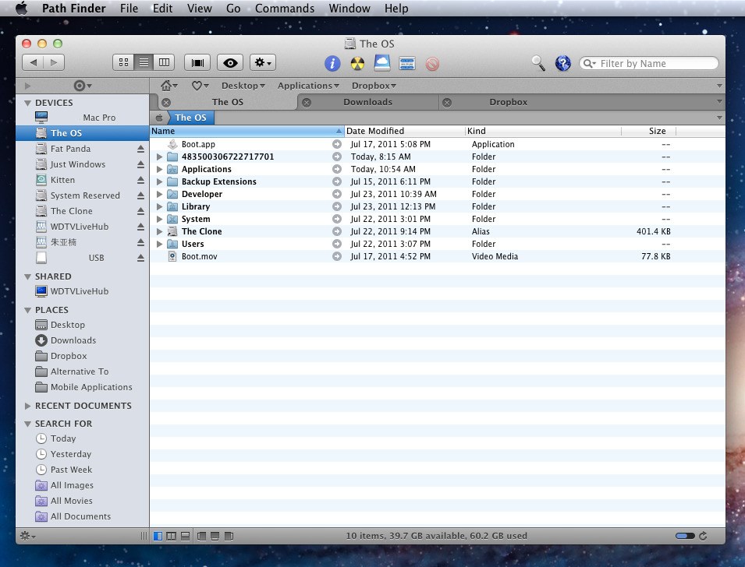Sort by the Kind column header

click(x=543, y=131)
